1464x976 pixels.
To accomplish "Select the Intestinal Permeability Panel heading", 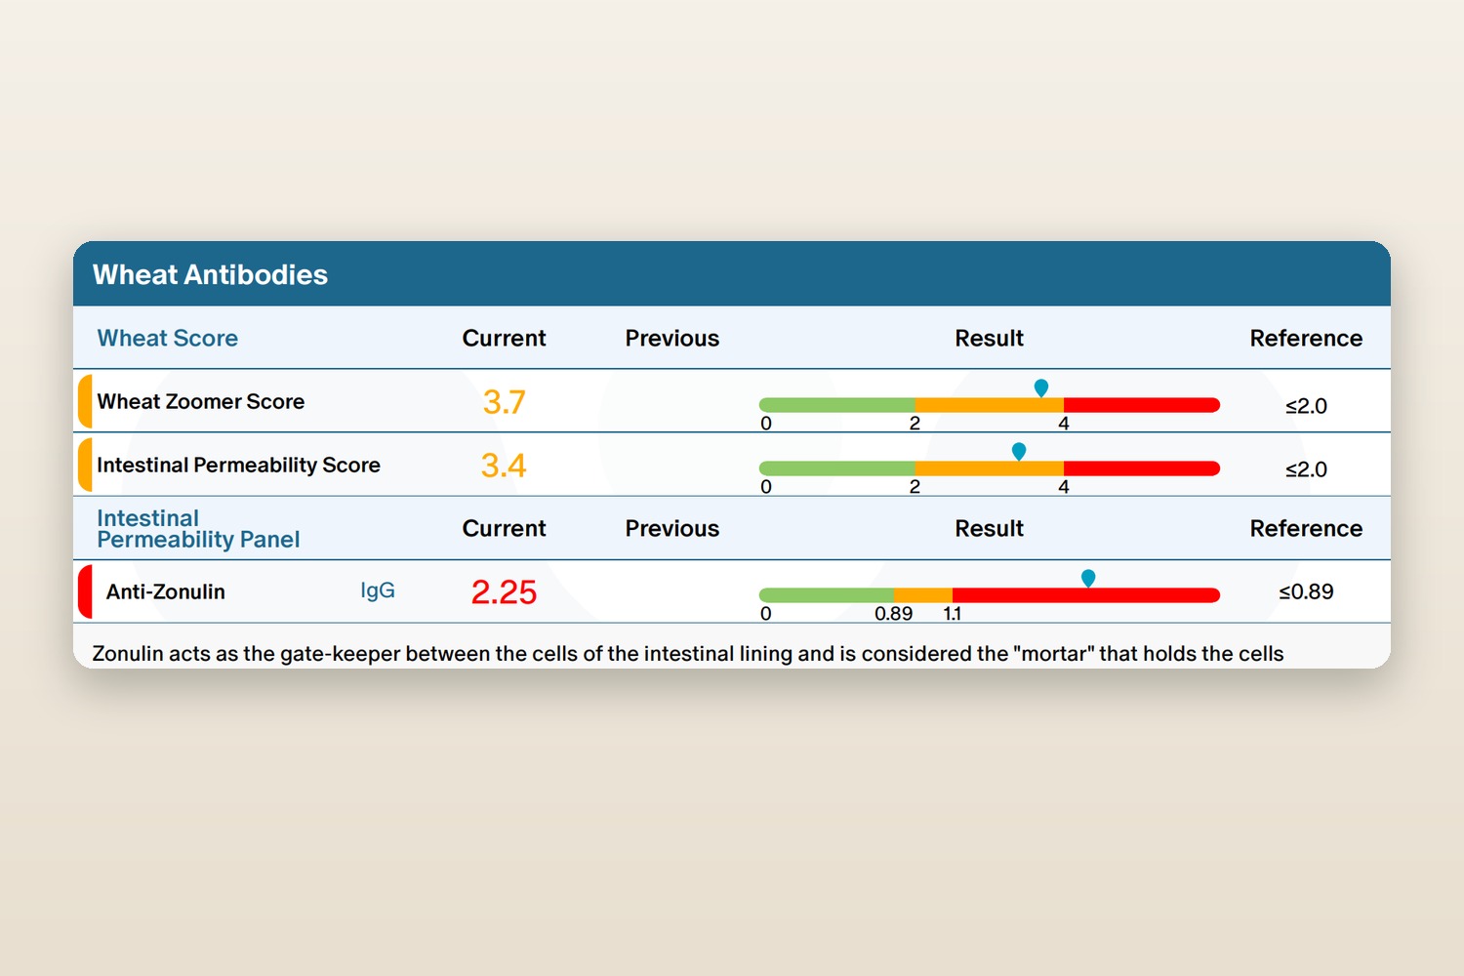I will [x=198, y=529].
